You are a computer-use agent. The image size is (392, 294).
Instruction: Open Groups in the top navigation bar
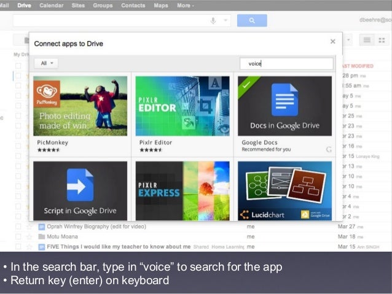tap(103, 6)
